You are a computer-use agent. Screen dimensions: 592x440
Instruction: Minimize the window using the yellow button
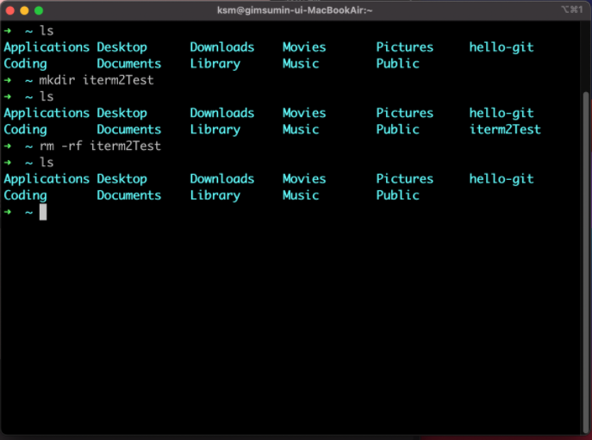click(24, 10)
